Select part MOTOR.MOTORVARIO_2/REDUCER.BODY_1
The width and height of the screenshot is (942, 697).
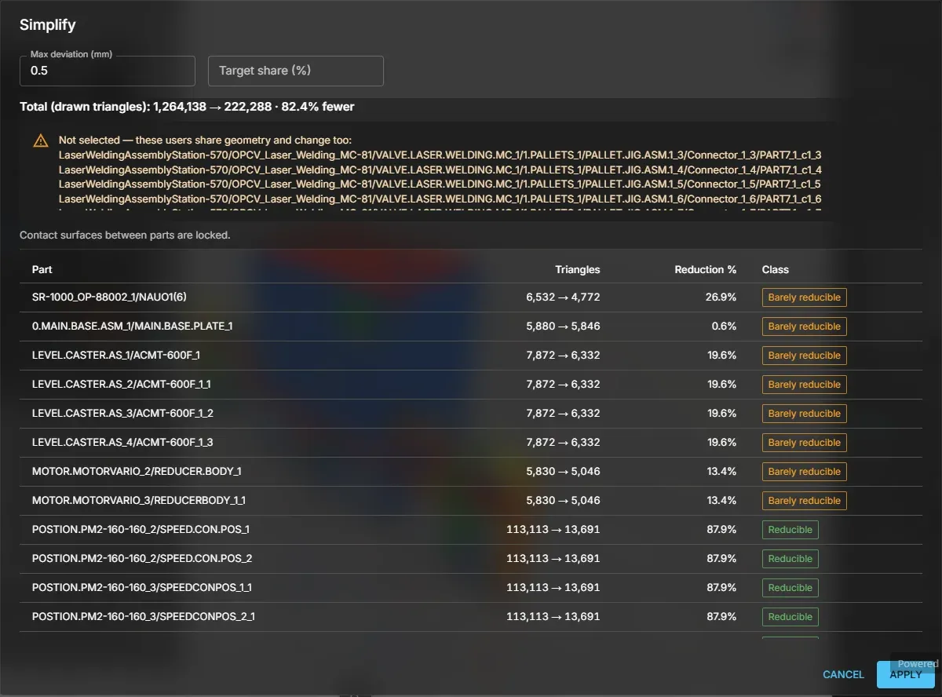pos(471,472)
